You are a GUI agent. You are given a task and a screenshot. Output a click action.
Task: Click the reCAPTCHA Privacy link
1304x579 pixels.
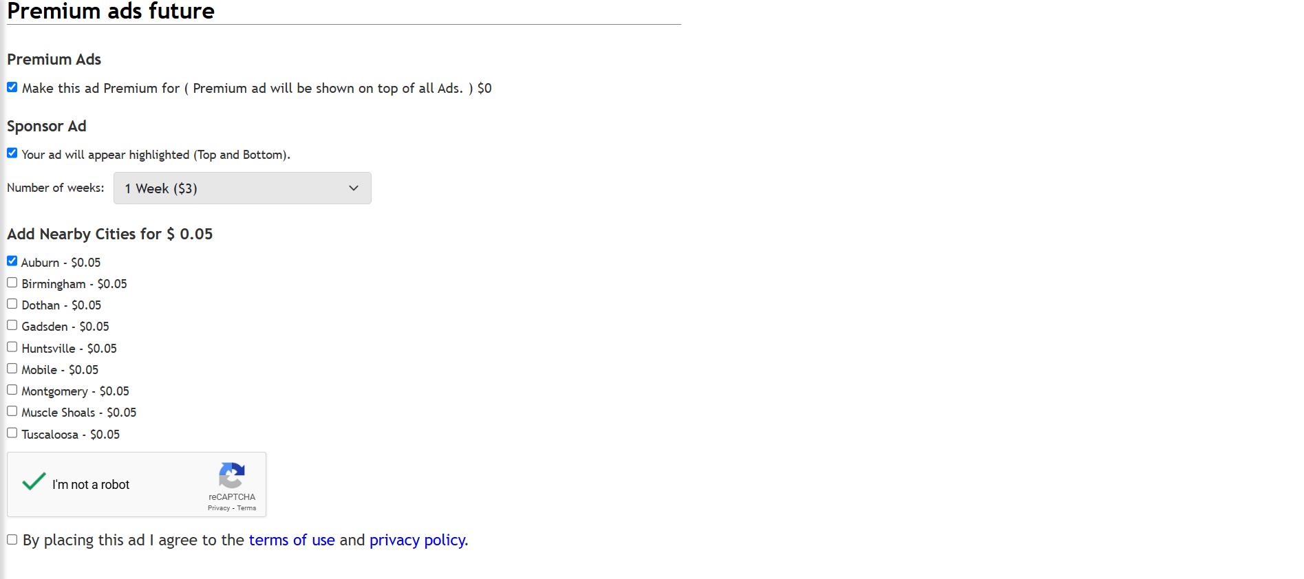click(219, 508)
